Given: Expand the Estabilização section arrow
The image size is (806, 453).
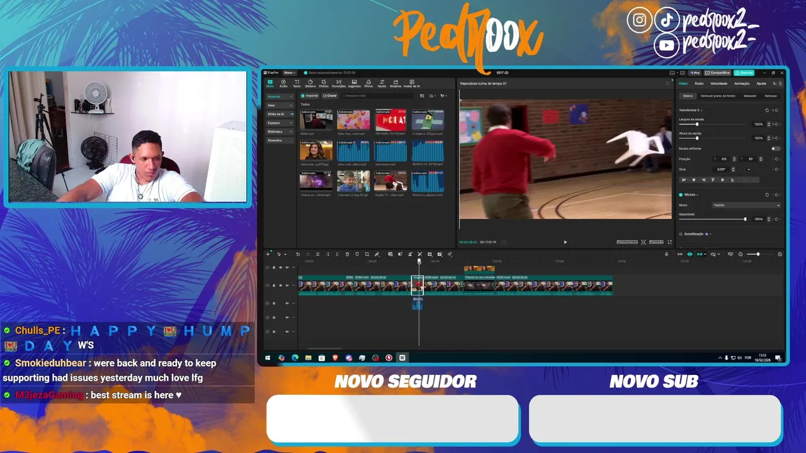Looking at the screenshot, I should (710, 234).
